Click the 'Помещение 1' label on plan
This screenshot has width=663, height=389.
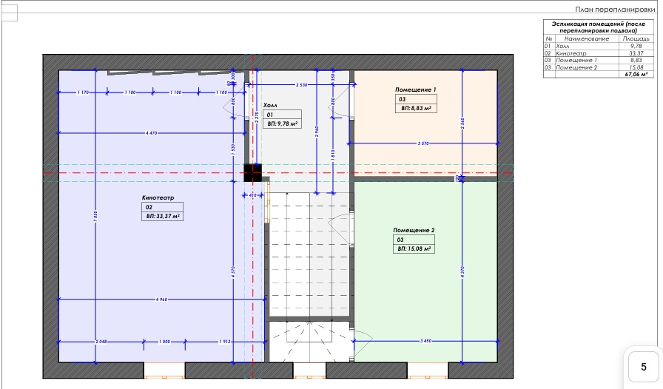(415, 89)
